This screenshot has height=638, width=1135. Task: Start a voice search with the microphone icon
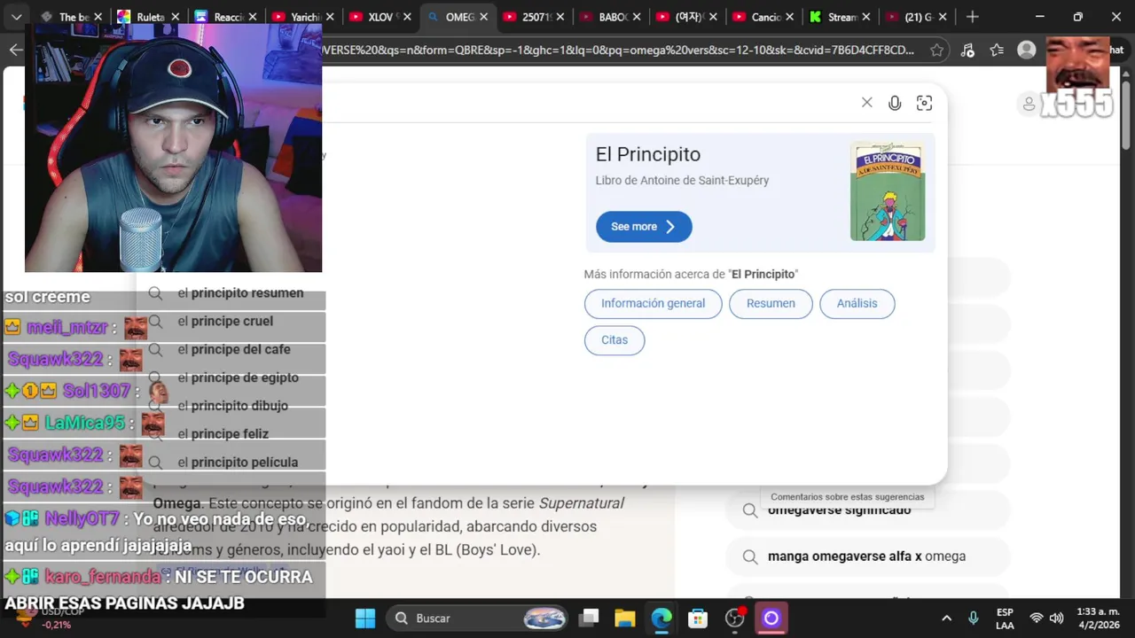[895, 103]
